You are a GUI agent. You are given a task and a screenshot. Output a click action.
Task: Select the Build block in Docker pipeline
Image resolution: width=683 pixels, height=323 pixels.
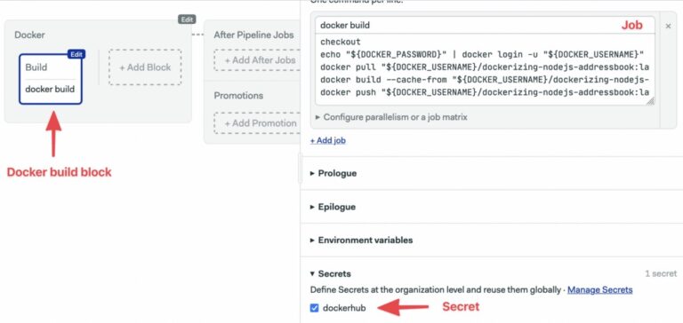pos(51,77)
